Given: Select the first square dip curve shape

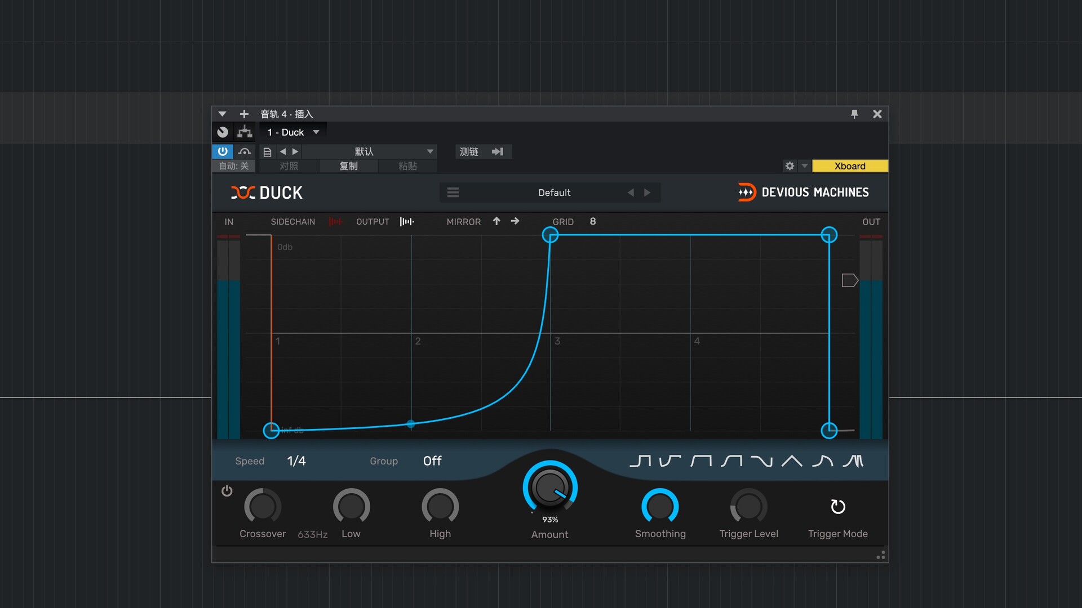Looking at the screenshot, I should [x=640, y=462].
